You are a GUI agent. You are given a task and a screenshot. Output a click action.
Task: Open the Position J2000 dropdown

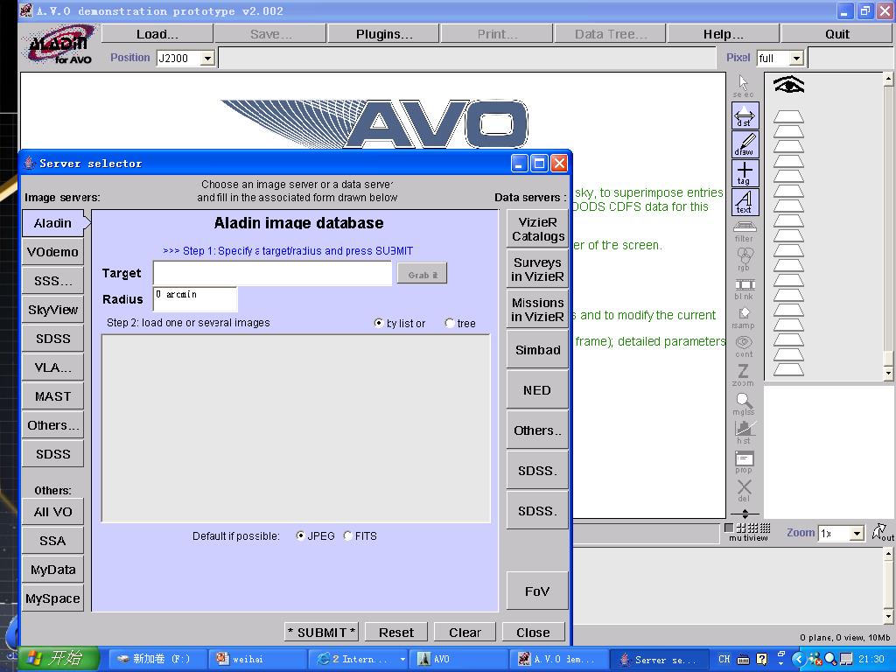coord(208,59)
